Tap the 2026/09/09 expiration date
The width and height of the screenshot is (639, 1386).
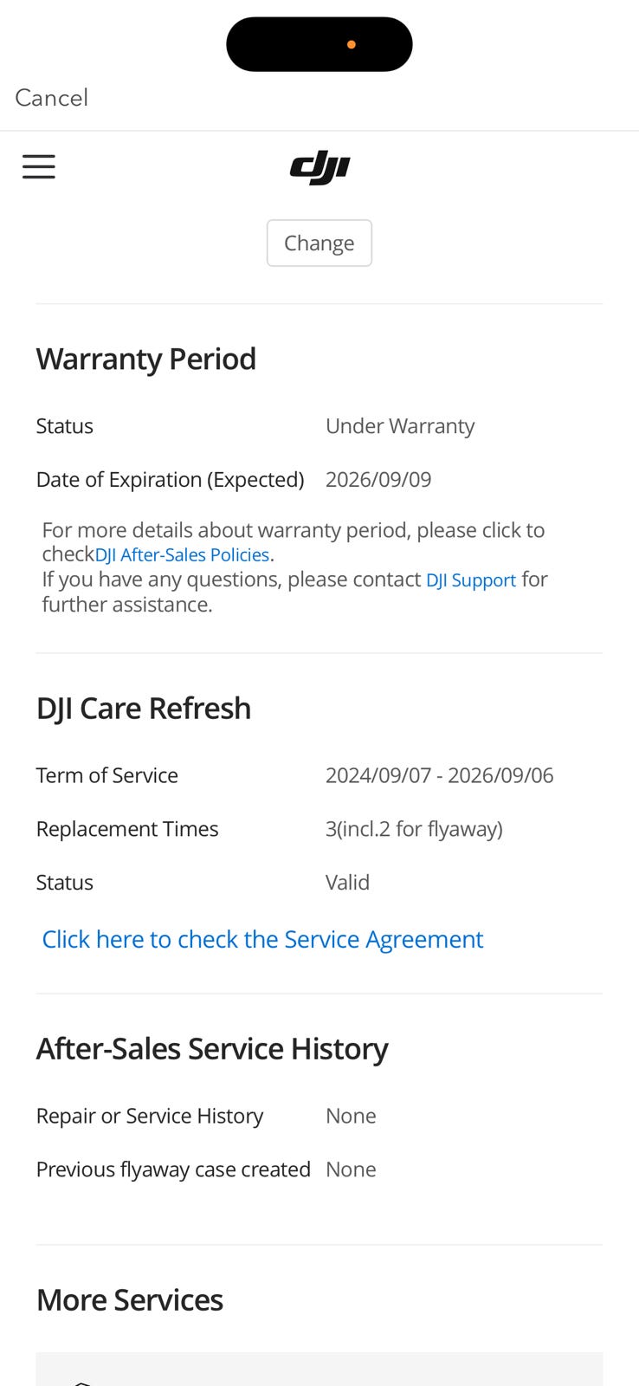pyautogui.click(x=378, y=480)
